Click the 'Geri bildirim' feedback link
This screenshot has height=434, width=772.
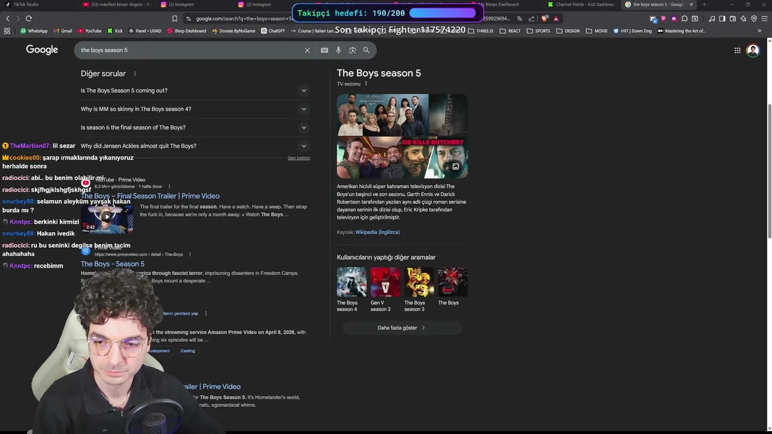[299, 158]
